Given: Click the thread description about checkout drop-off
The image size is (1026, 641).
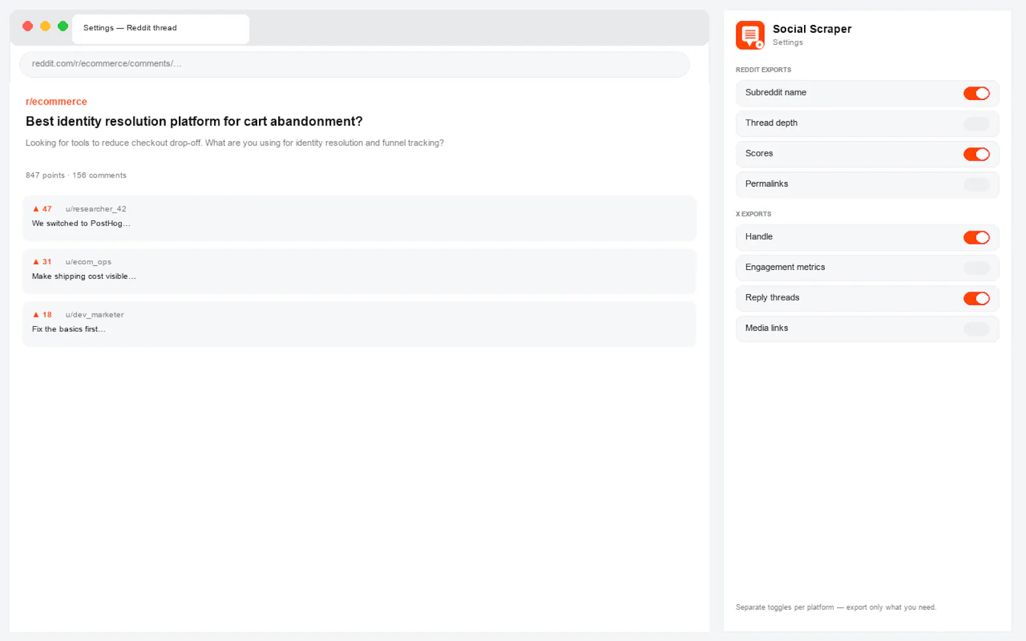Looking at the screenshot, I should coord(235,143).
